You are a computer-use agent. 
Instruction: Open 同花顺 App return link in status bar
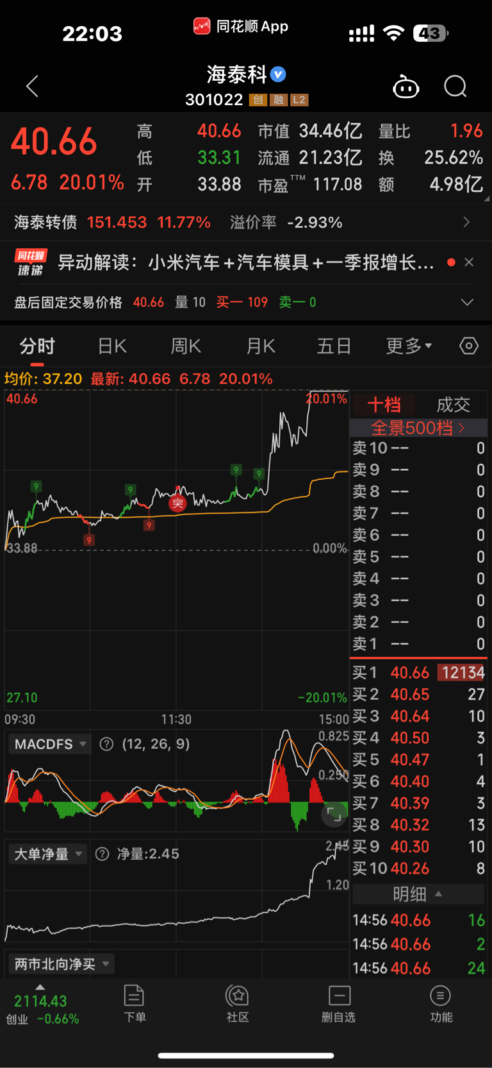click(x=241, y=26)
